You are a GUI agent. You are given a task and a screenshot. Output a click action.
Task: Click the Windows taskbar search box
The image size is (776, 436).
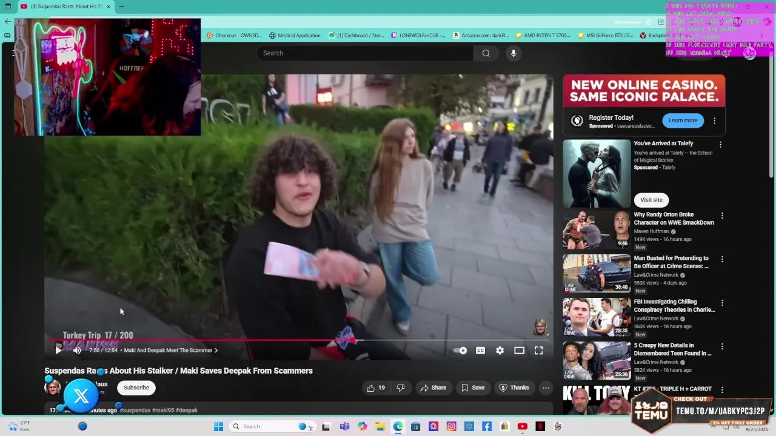pyautogui.click(x=272, y=426)
